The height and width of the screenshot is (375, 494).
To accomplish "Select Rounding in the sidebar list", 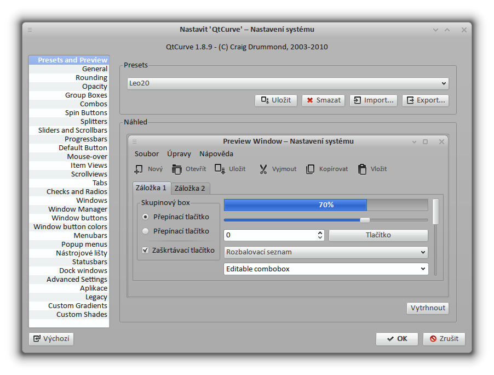I will coord(69,78).
